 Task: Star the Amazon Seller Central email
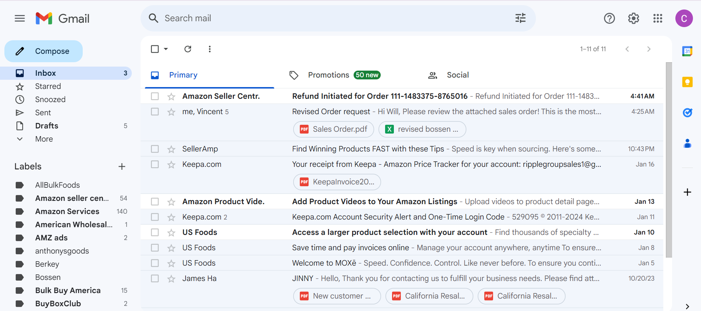(x=171, y=97)
